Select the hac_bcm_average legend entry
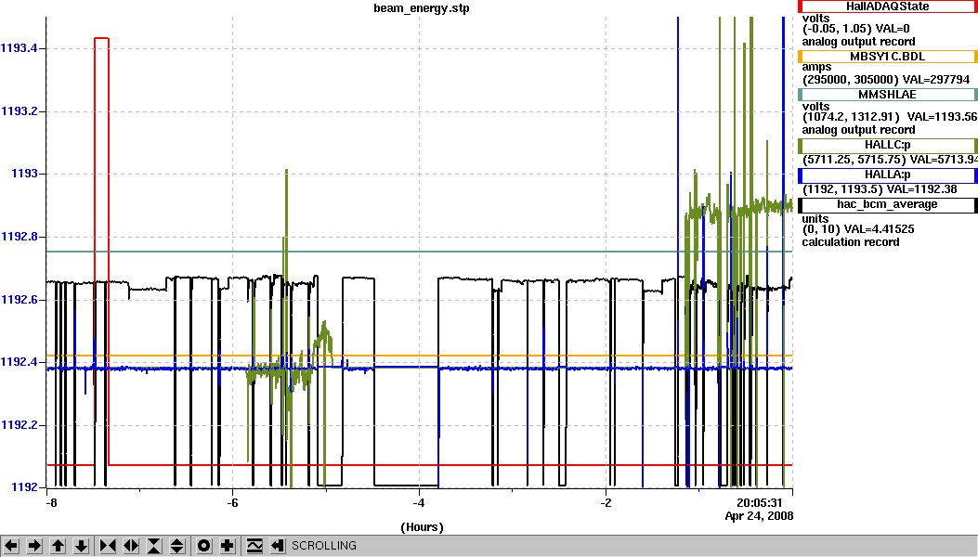Viewport: 978px width, 557px height. [888, 204]
